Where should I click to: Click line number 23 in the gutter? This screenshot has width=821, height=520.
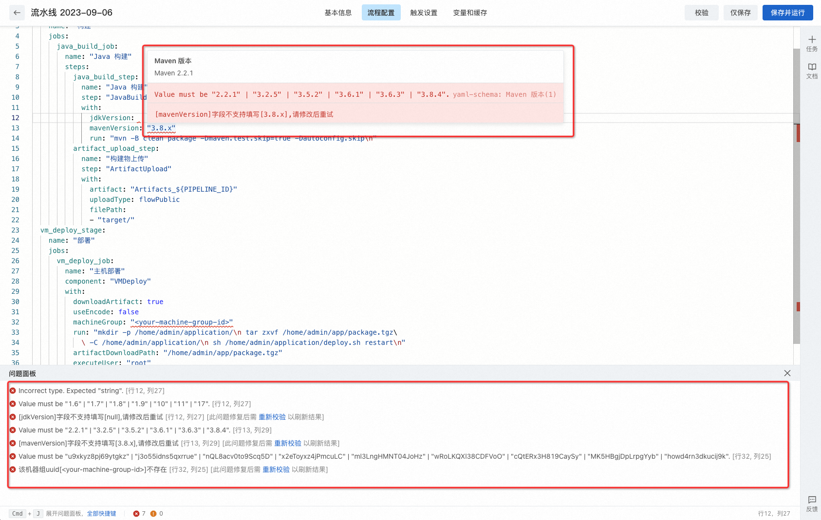pos(16,230)
